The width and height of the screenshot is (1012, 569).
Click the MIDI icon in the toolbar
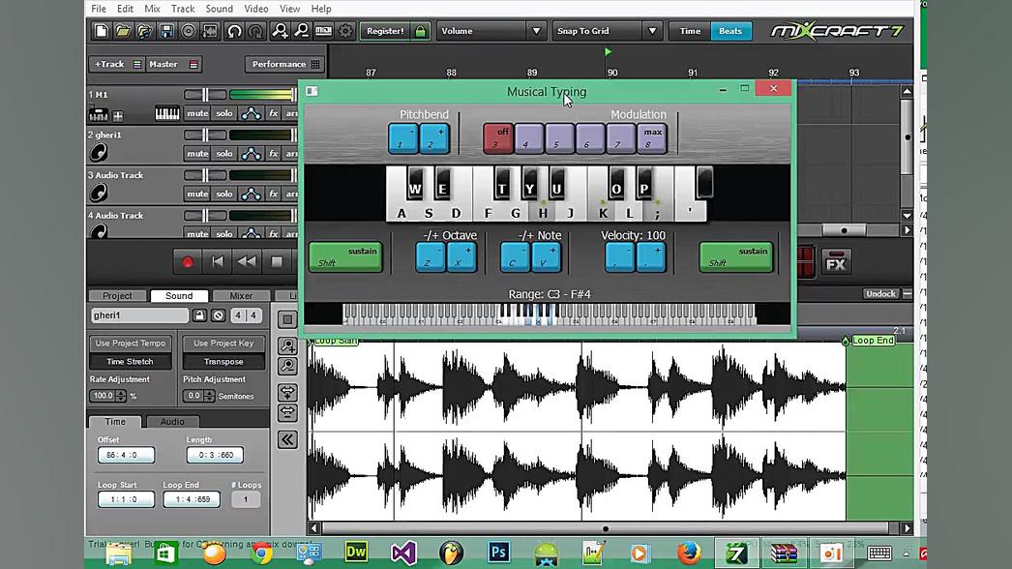(323, 31)
